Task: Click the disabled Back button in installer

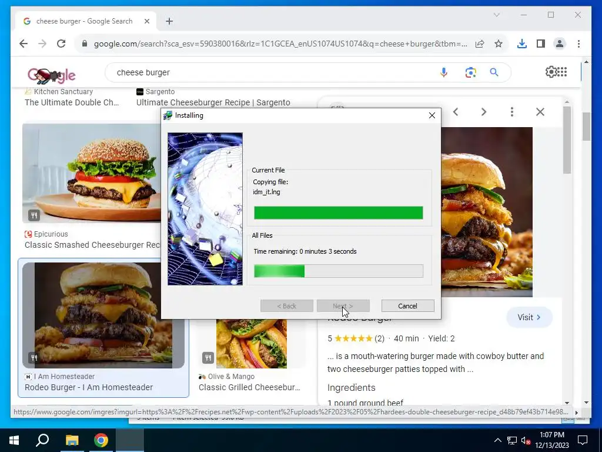Action: 287,306
